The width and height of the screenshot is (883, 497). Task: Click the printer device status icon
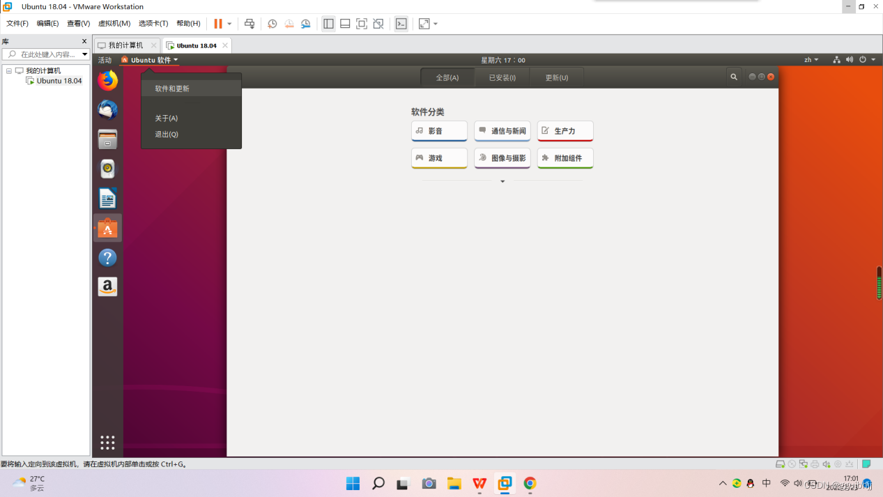(815, 464)
